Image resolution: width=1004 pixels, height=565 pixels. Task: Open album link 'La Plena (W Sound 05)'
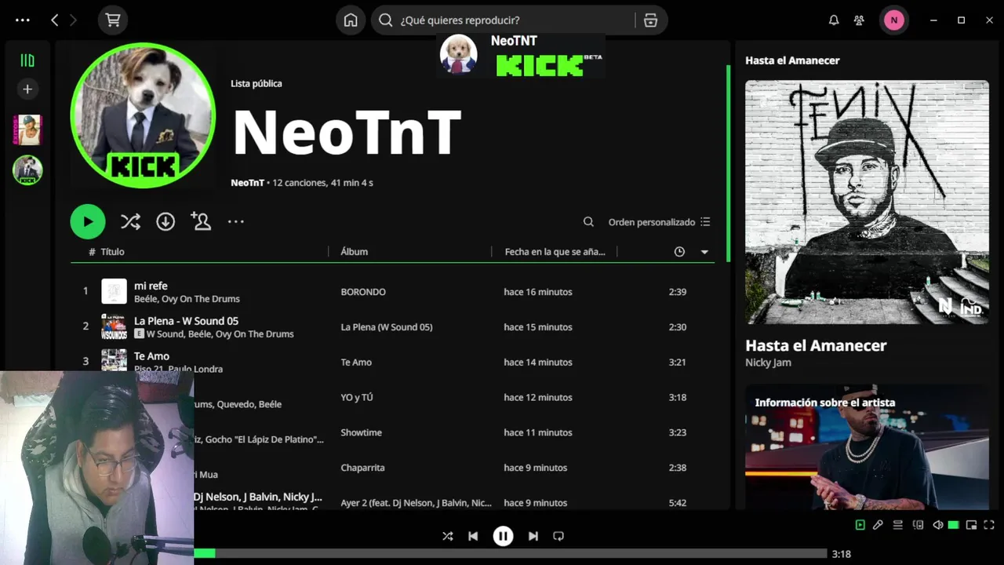[387, 327]
